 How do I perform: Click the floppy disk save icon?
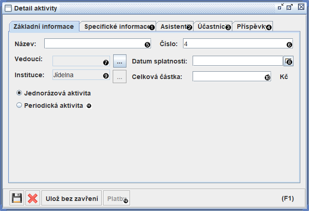click(x=17, y=198)
